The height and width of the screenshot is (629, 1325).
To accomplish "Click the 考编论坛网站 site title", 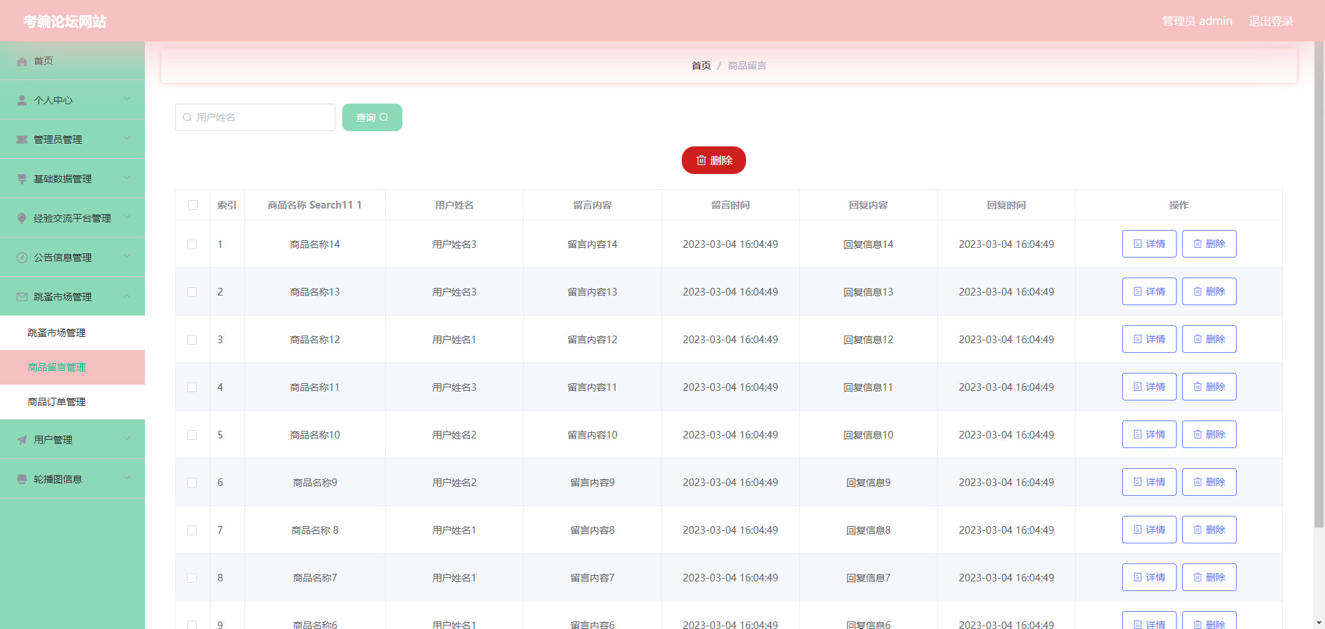I will tap(65, 21).
